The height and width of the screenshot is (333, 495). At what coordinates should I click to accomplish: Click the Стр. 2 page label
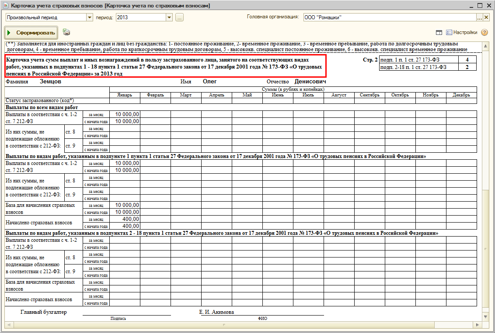pyautogui.click(x=370, y=59)
